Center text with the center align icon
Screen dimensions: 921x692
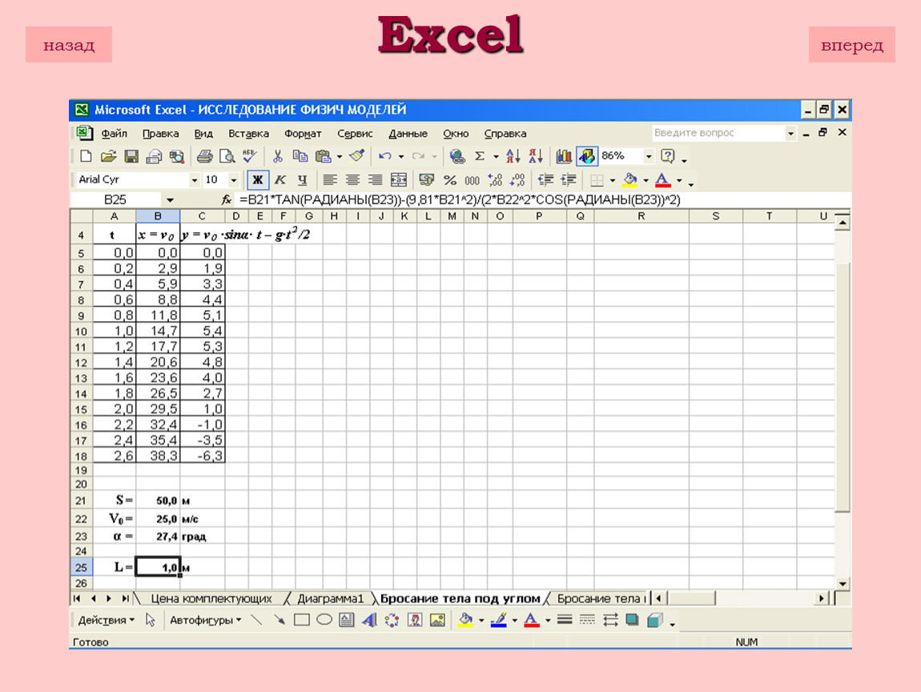click(x=352, y=179)
